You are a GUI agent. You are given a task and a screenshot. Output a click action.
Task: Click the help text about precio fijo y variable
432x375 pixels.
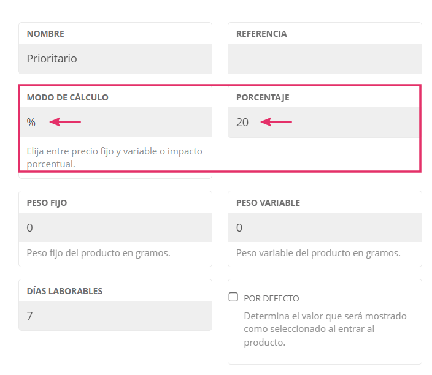[x=115, y=157]
